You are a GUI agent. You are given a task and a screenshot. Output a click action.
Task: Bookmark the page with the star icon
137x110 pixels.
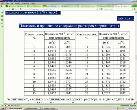[97, 9]
